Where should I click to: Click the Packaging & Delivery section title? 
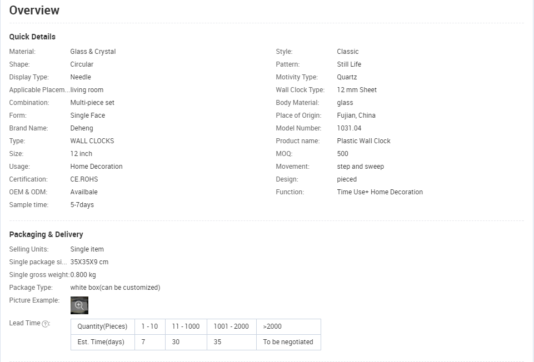(46, 234)
